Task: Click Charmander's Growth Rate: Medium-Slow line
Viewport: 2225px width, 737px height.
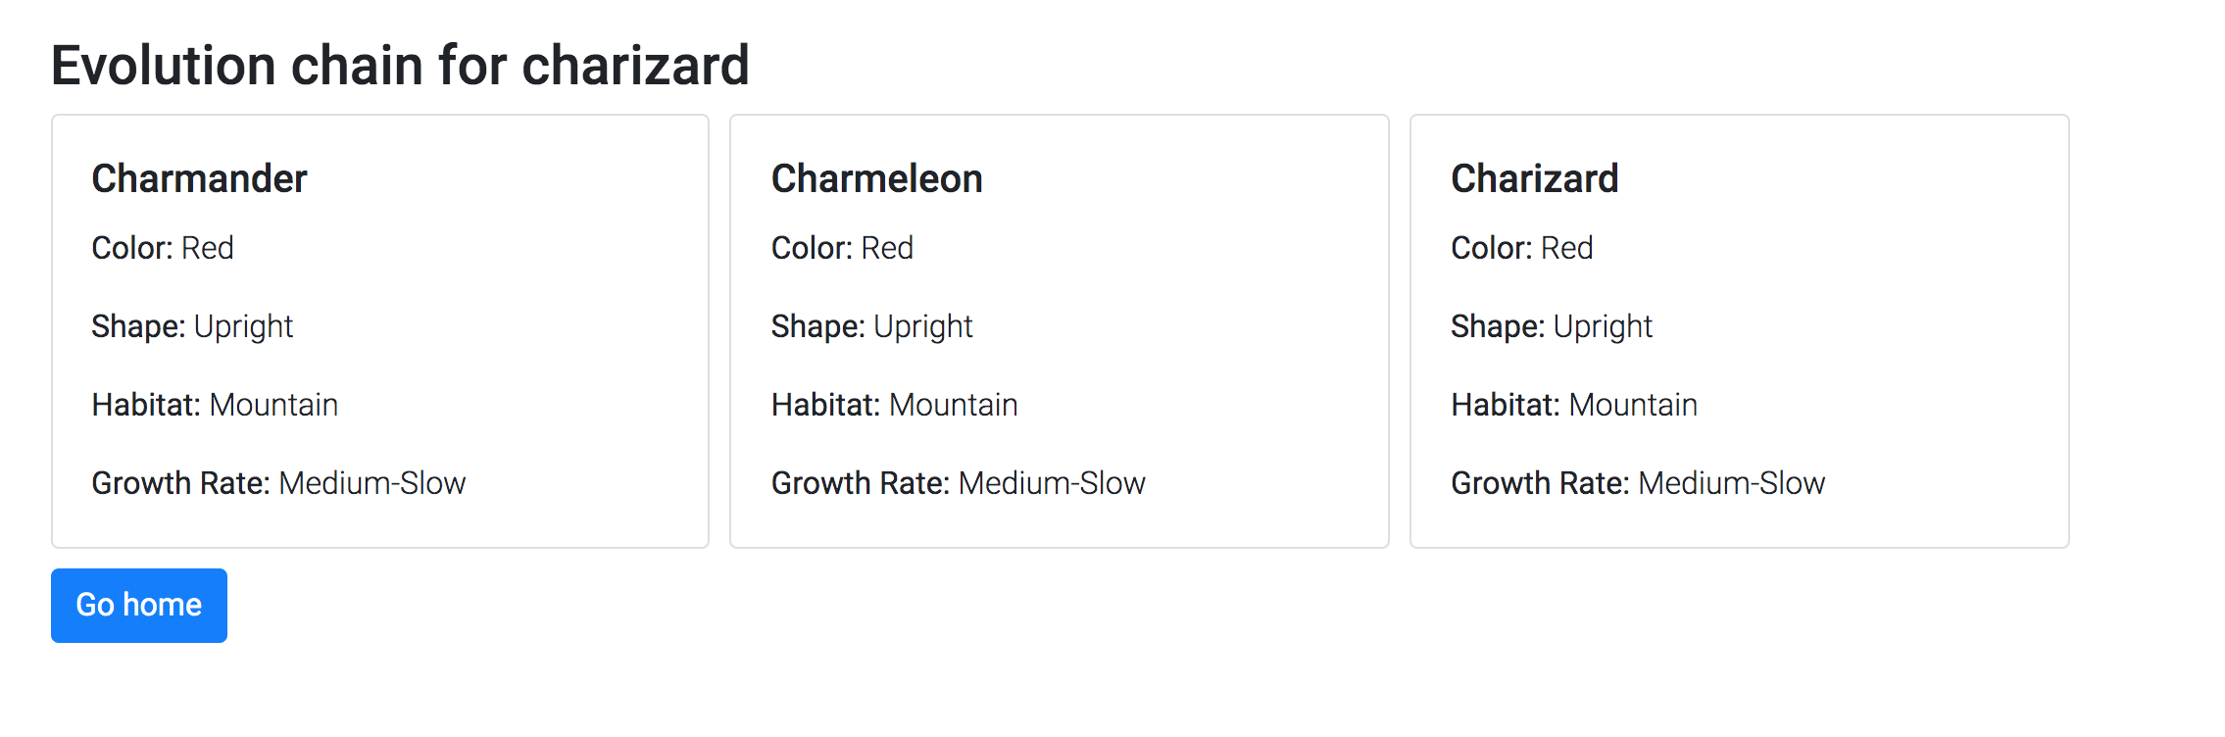Action: 278,483
